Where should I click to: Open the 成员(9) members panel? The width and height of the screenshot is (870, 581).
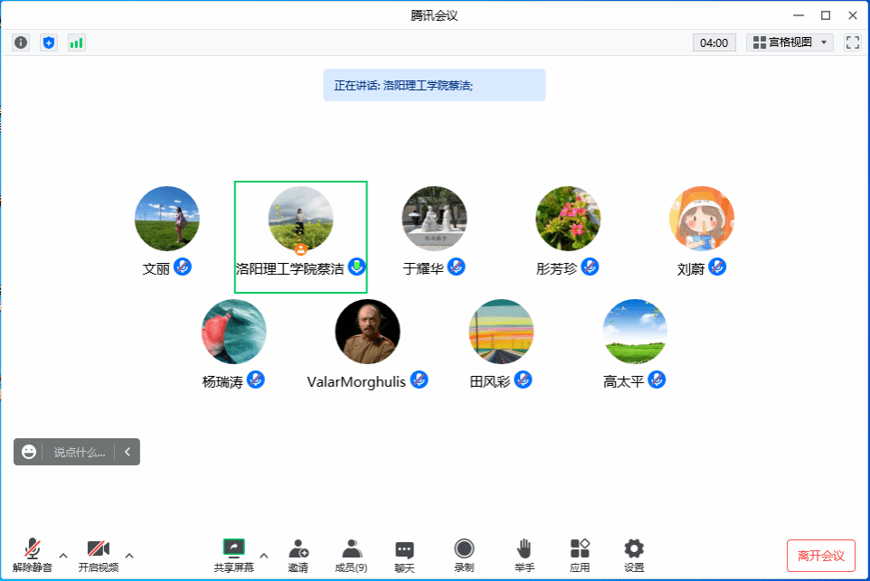click(x=351, y=555)
